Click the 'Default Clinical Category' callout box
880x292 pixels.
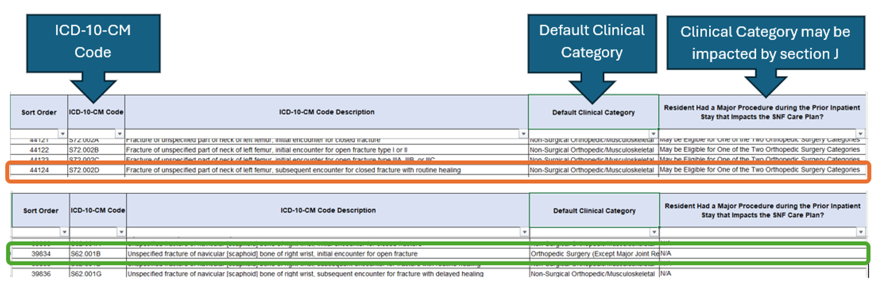(592, 41)
